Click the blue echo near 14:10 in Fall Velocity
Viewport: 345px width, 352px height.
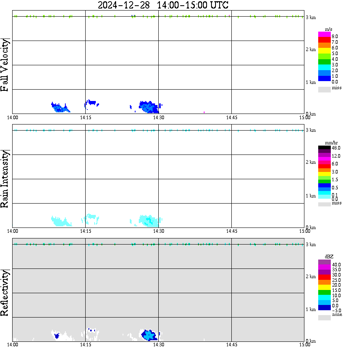(x=60, y=108)
